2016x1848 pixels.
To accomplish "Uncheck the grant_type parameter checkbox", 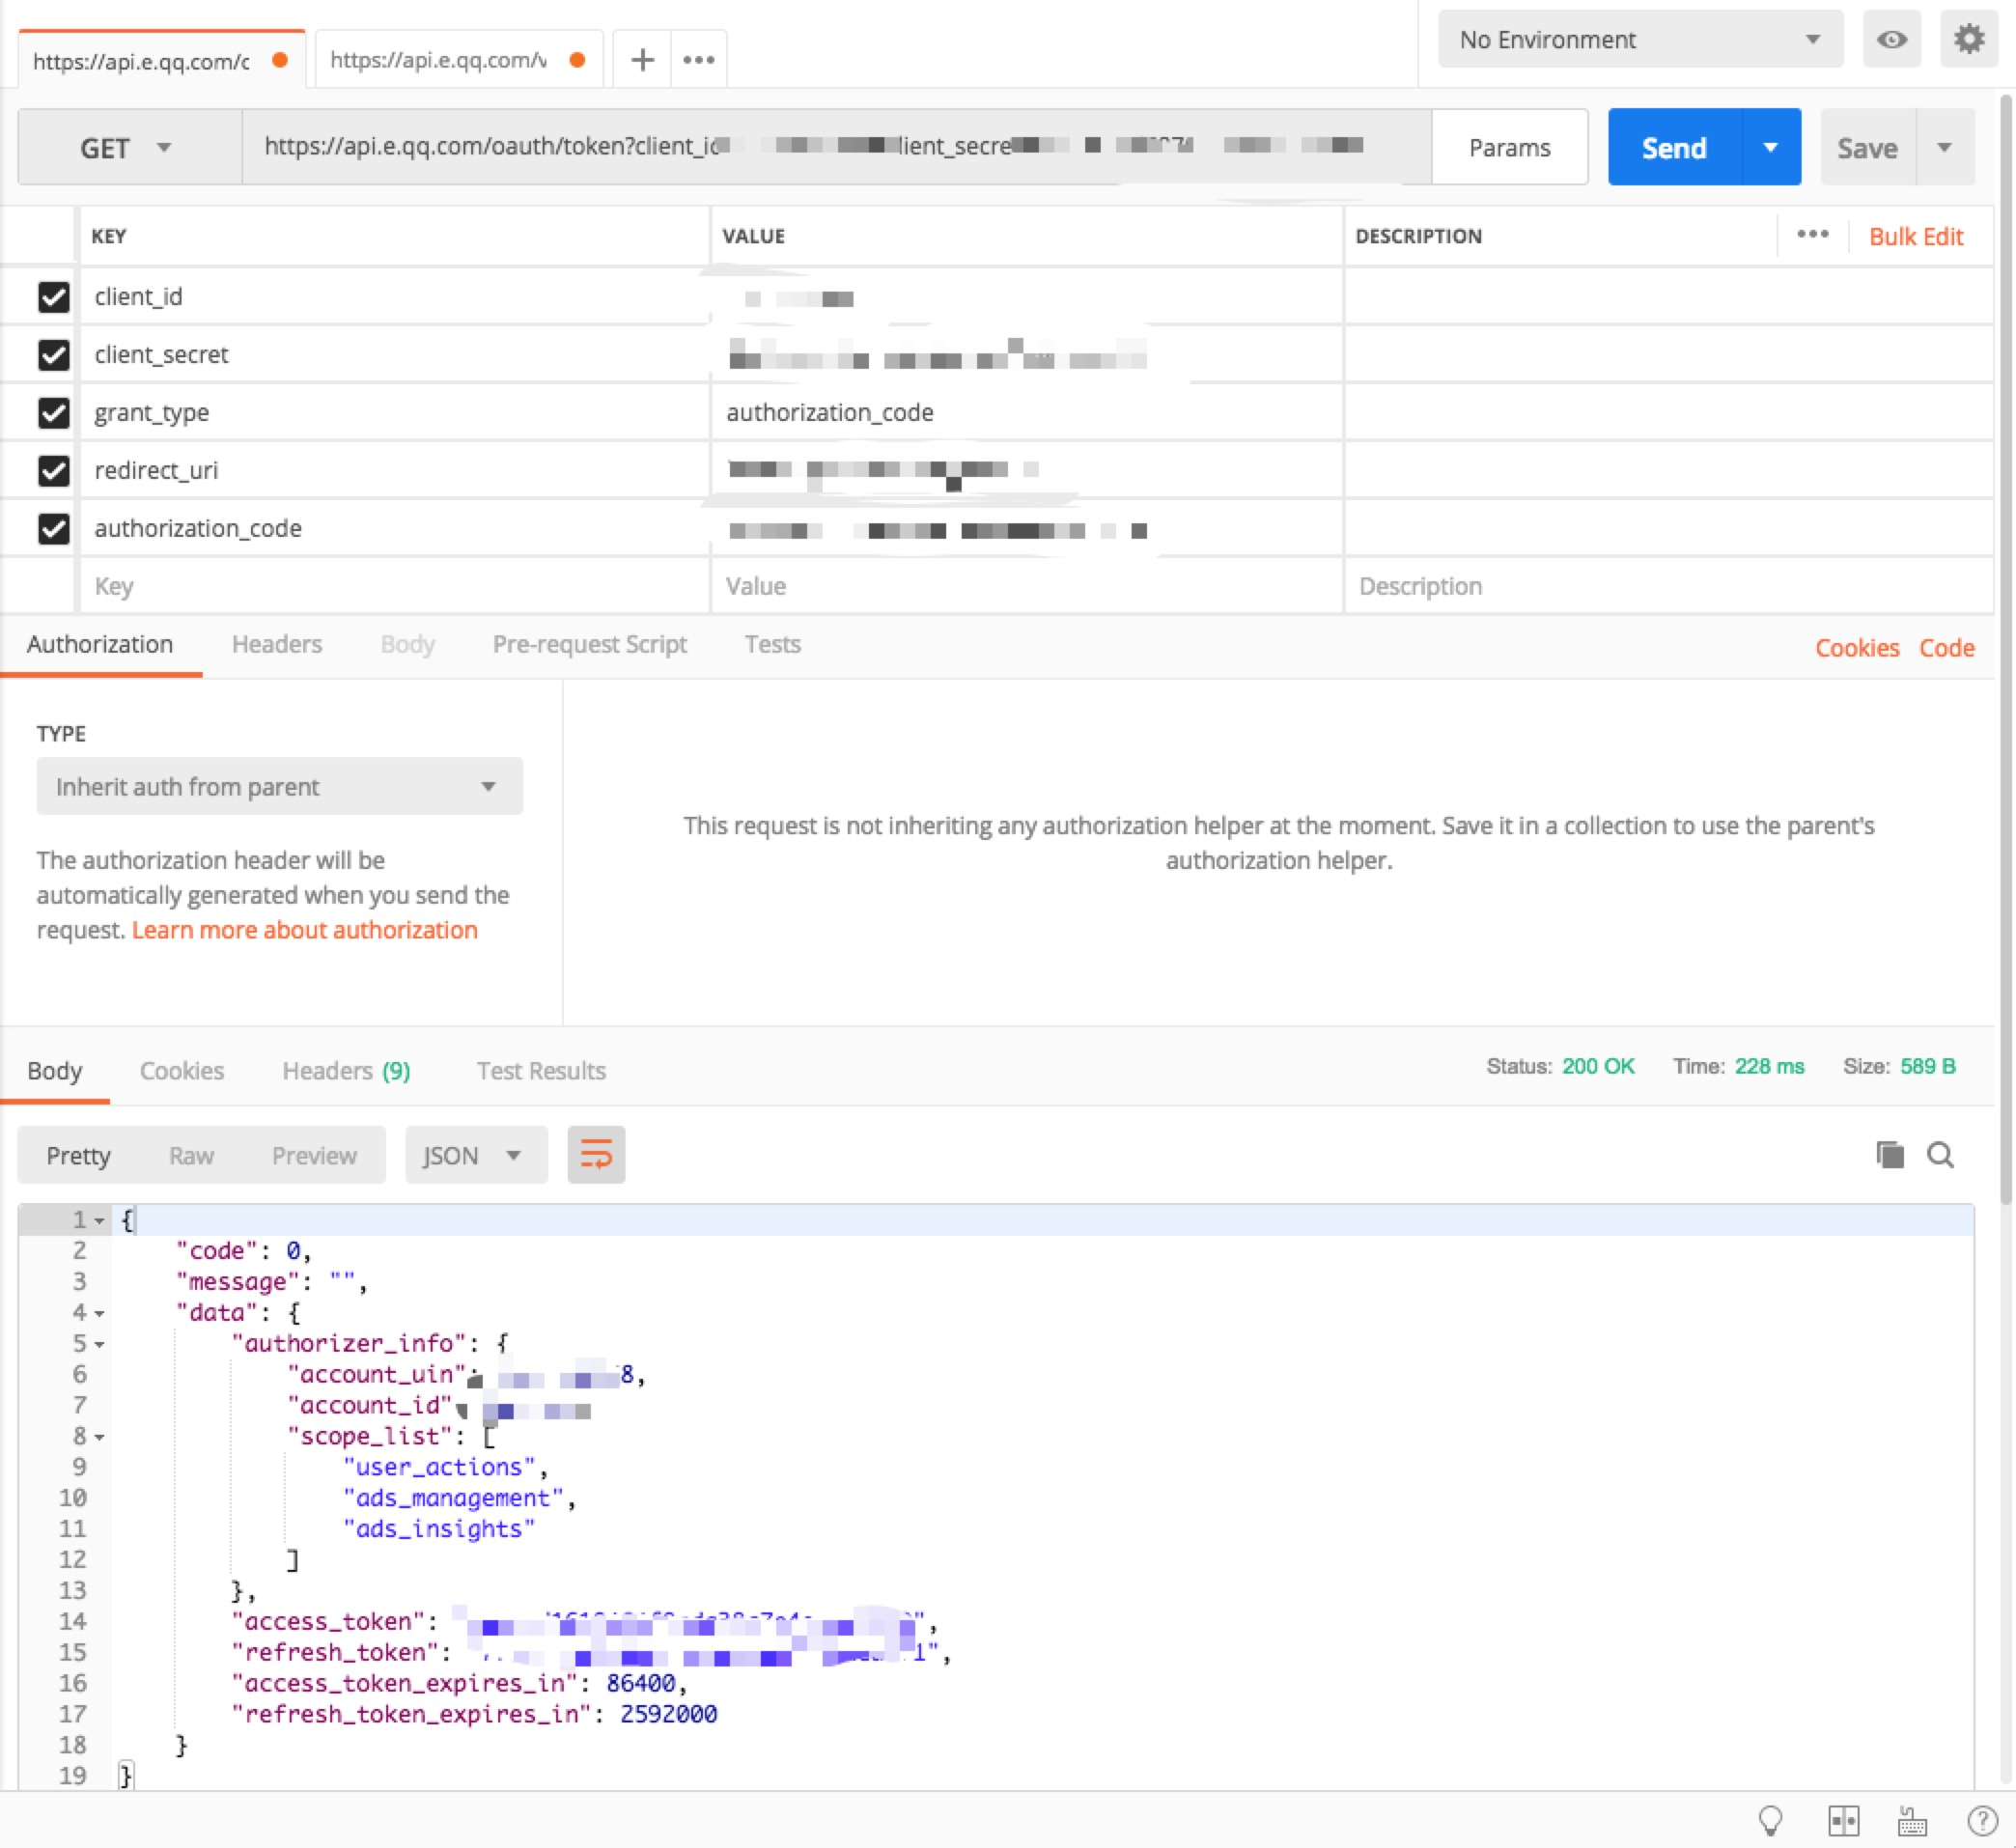I will click(x=53, y=413).
